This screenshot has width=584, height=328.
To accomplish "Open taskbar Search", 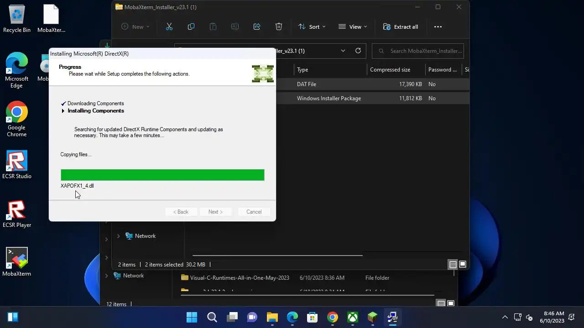I will [x=212, y=317].
